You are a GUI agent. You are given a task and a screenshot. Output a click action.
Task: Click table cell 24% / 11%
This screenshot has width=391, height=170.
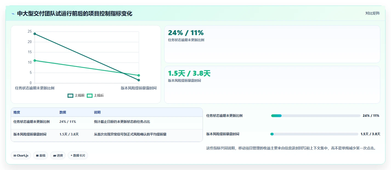click(68, 122)
